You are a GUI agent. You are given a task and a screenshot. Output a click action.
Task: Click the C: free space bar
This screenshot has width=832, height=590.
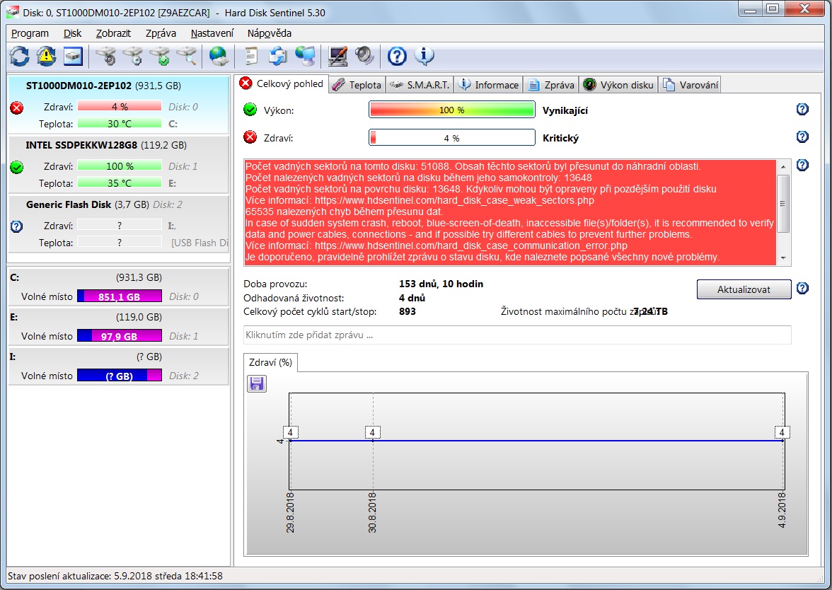pyautogui.click(x=119, y=296)
